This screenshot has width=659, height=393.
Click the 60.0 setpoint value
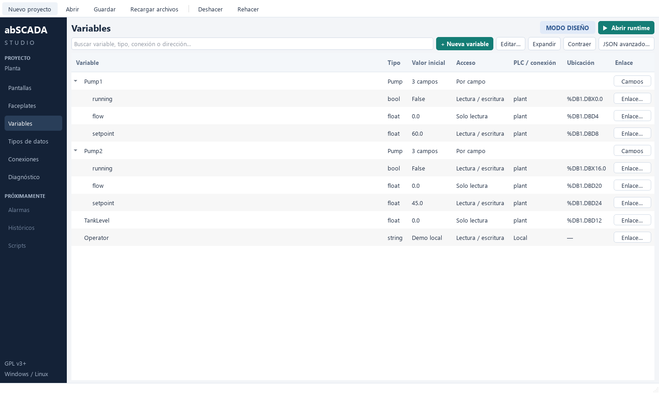[417, 133]
